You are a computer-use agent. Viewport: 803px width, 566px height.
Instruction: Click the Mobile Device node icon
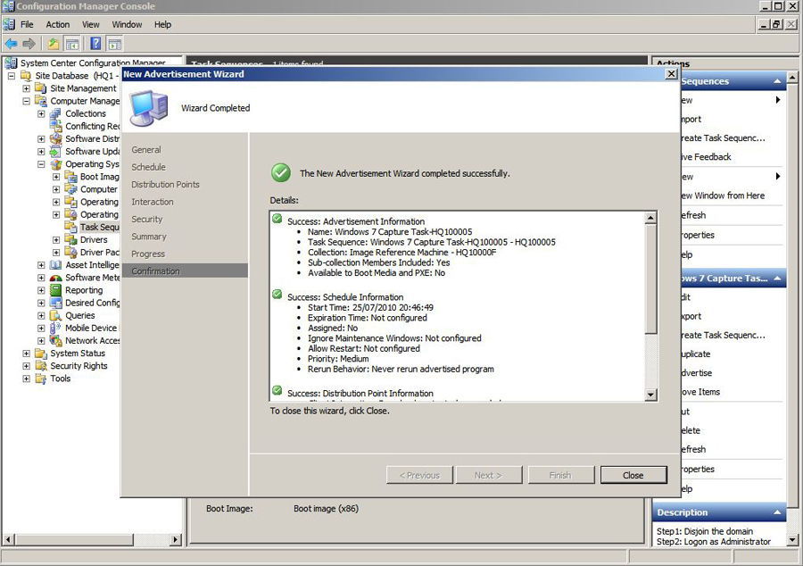tap(55, 328)
